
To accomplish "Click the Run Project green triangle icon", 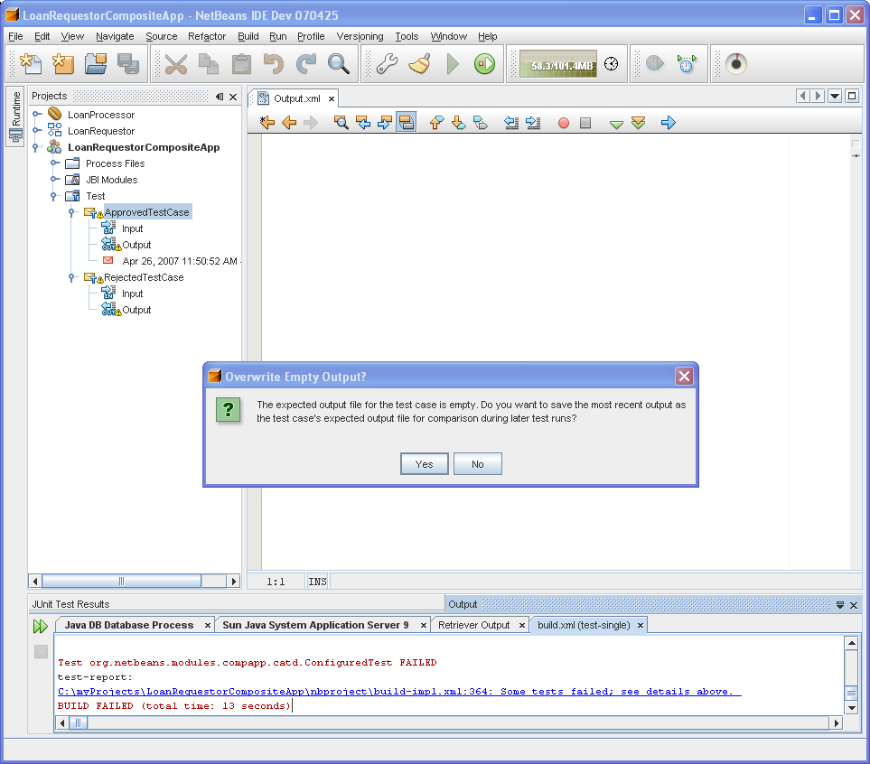I will tap(453, 64).
